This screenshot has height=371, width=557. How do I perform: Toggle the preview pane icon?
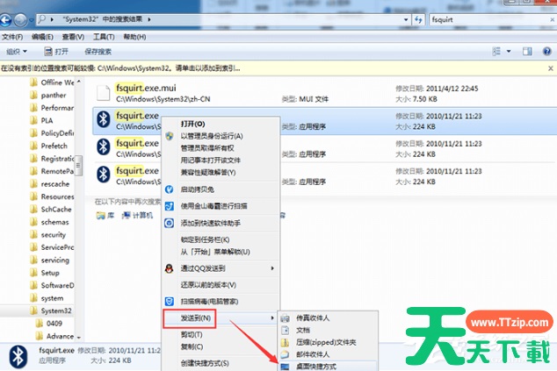[527, 52]
